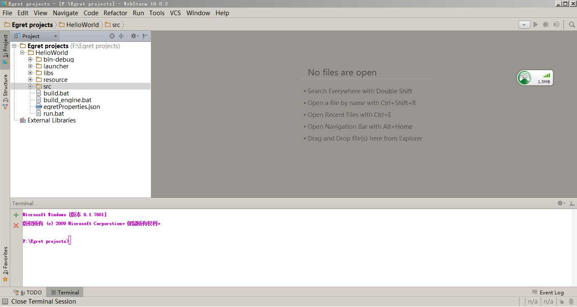Switch to the 6: TODO tab

click(x=27, y=292)
